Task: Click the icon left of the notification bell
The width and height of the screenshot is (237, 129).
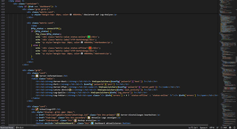Action: [230, 128]
